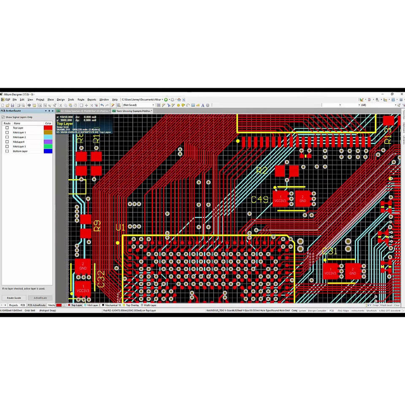Open the PCB ActiveRoute panel options arrow
The height and width of the screenshot is (405, 405).
tap(46, 111)
